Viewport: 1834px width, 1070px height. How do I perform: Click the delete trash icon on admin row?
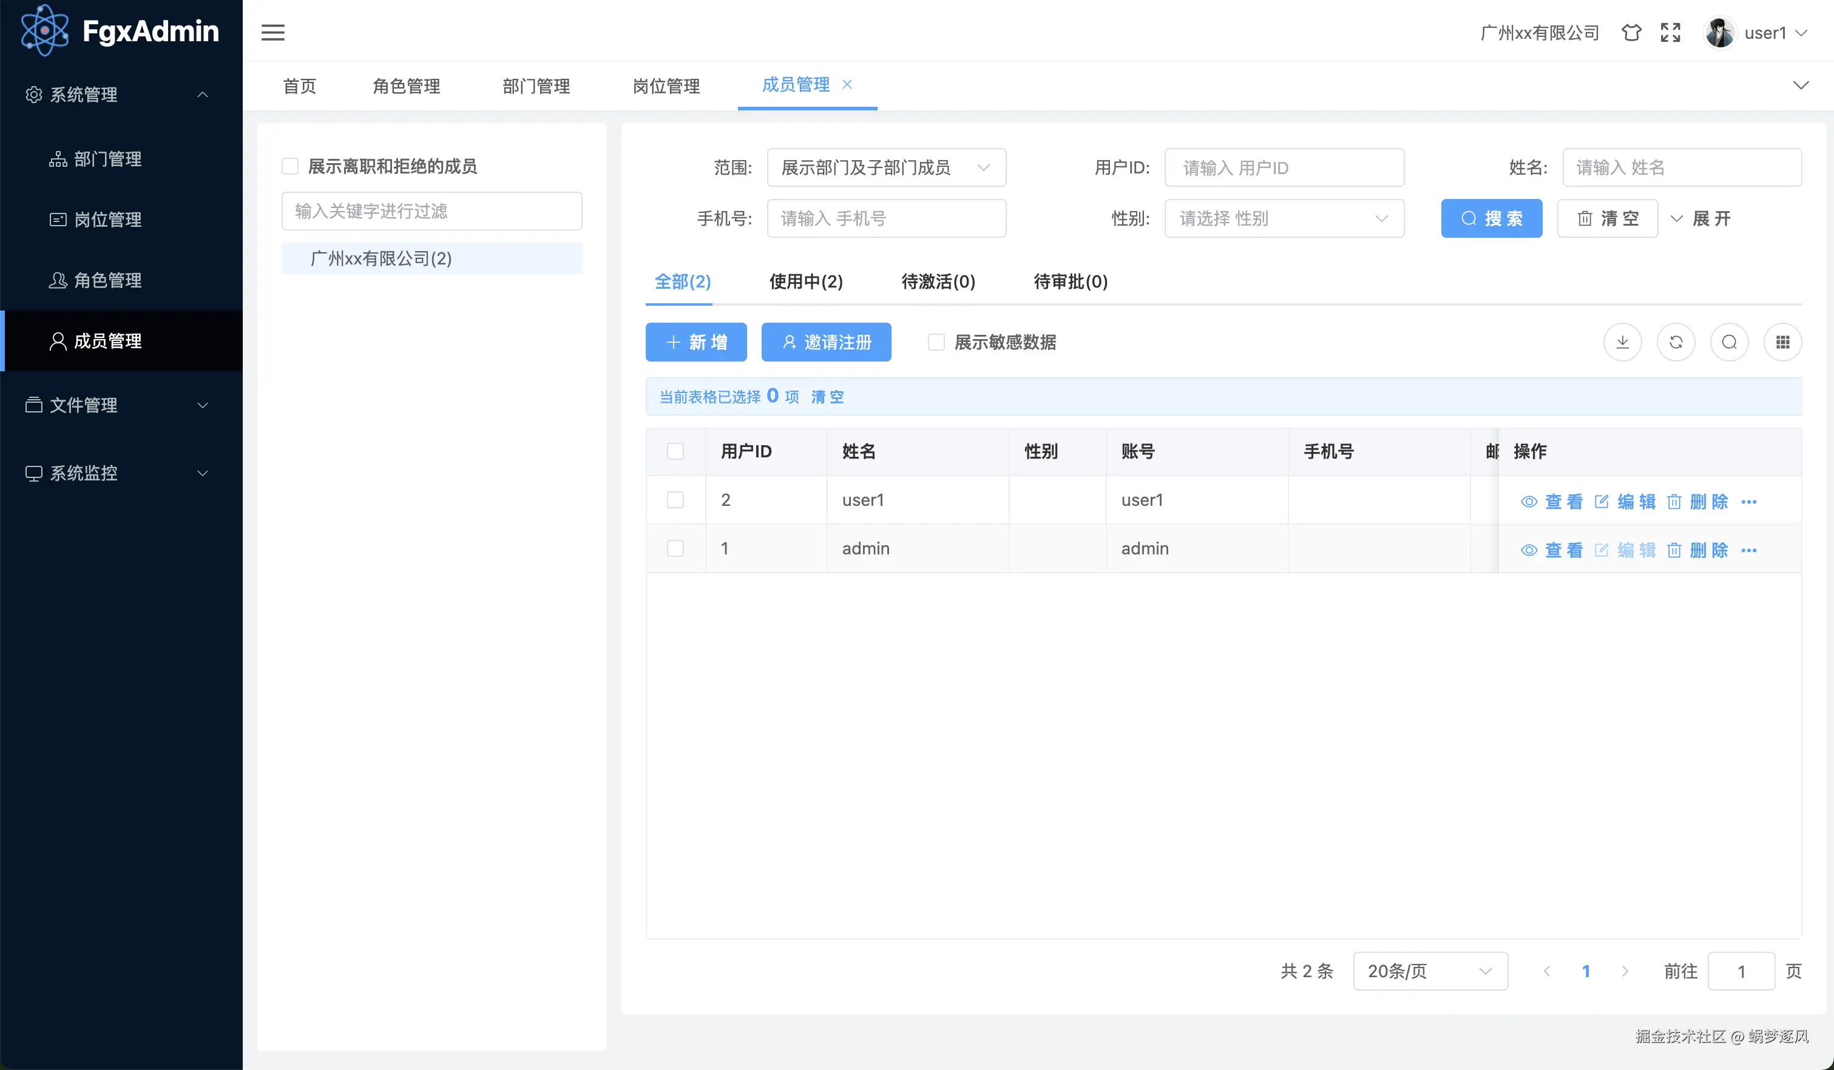coord(1674,550)
